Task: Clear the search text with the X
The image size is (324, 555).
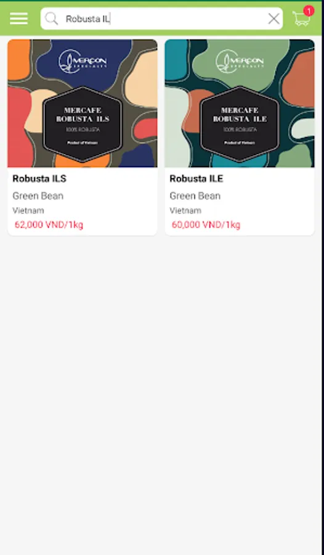Action: [x=273, y=18]
